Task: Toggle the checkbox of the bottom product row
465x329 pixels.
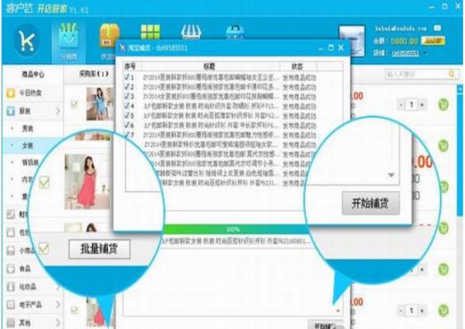Action: [x=74, y=310]
